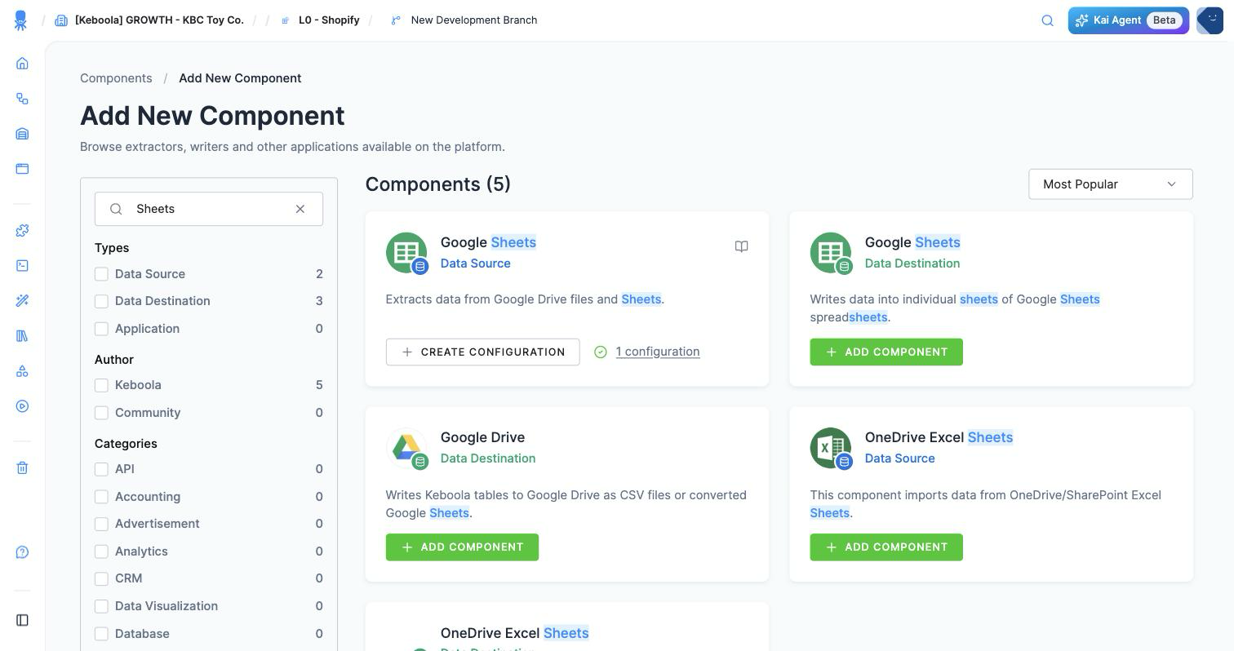Check the Database category filter
Image resolution: width=1234 pixels, height=651 pixels.
pyautogui.click(x=101, y=634)
